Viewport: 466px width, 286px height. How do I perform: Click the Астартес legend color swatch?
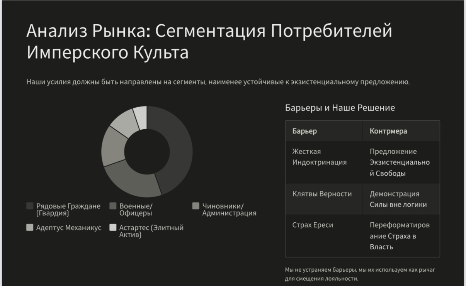[x=113, y=228]
